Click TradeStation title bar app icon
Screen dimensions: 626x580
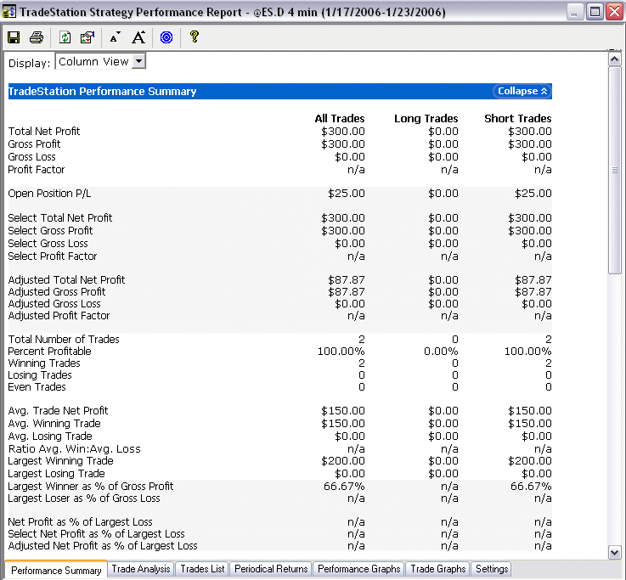[8, 12]
